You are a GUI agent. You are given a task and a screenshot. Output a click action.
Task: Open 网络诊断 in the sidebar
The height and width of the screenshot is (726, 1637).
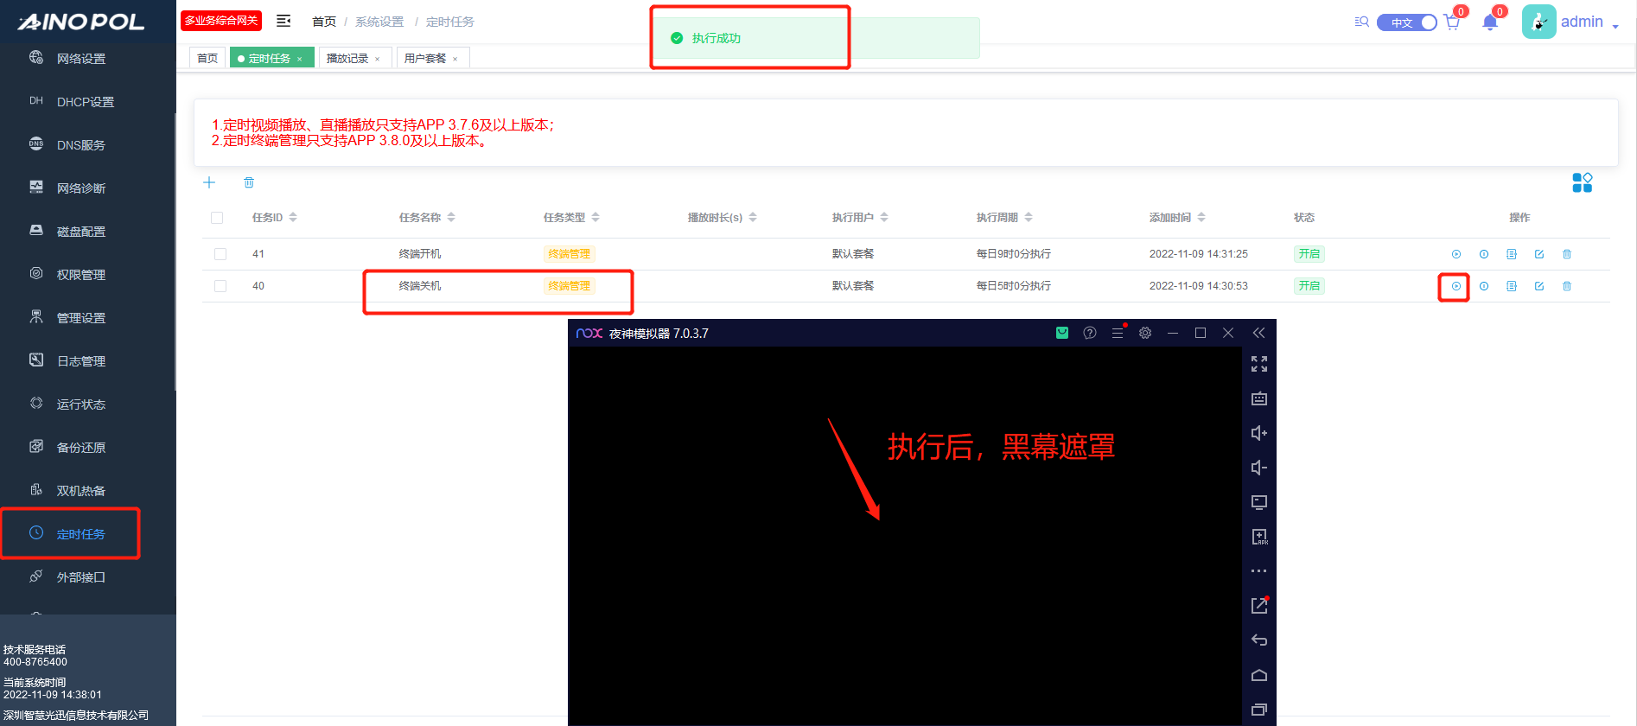point(88,188)
